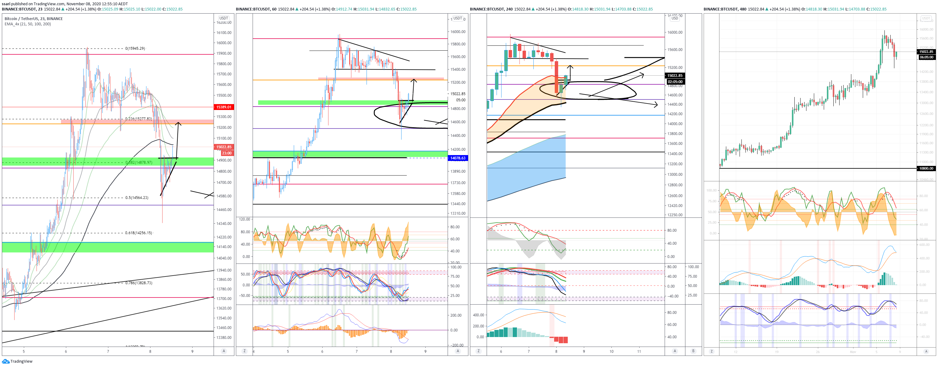Viewport: 938px width, 367px height.
Task: Click Nov on 480-minute chart time axis
Action: click(853, 352)
